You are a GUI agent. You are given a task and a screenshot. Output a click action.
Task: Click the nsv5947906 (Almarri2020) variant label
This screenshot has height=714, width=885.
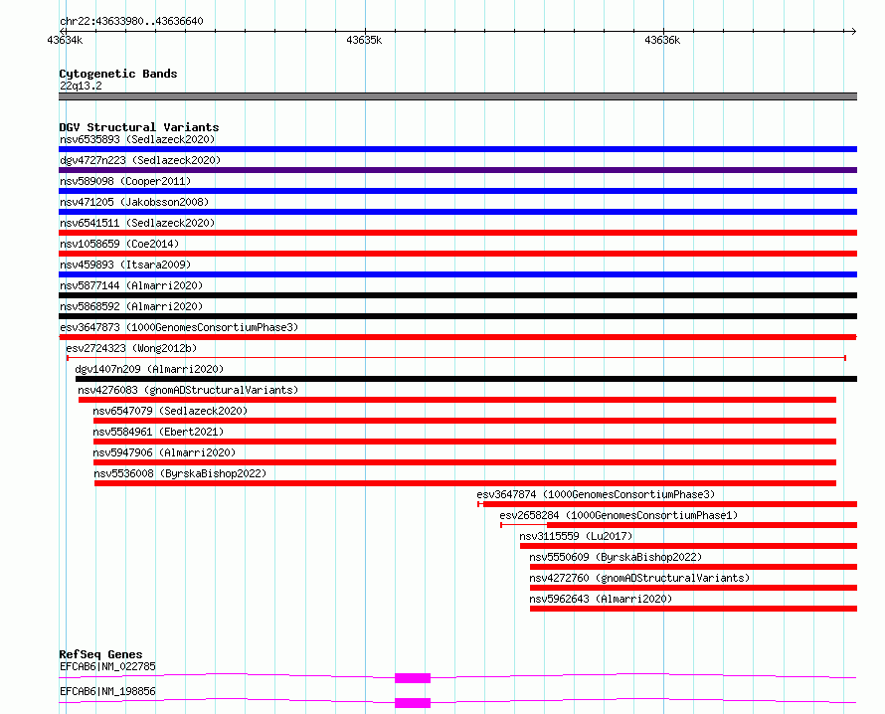tap(164, 452)
